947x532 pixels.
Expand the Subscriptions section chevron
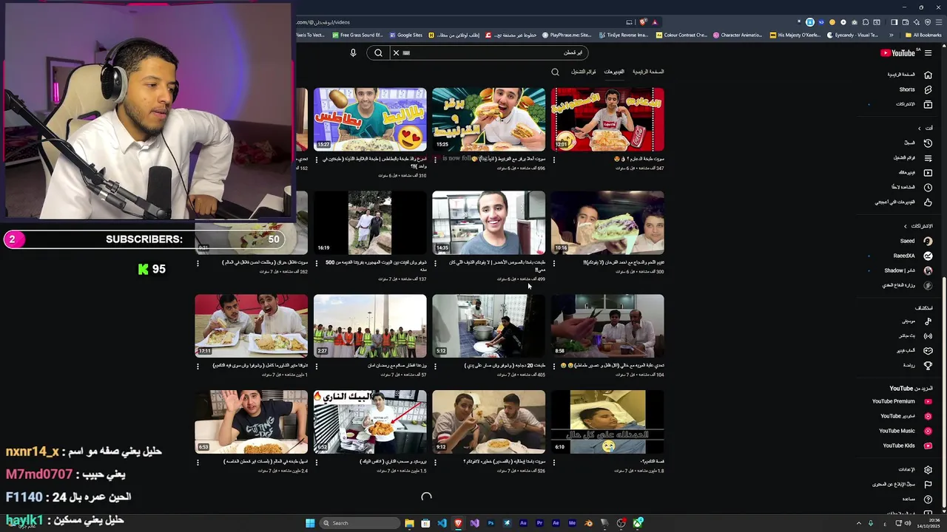coord(906,226)
